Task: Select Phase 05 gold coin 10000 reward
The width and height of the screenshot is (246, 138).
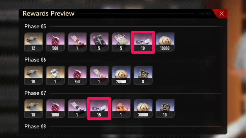Action: click(x=165, y=42)
